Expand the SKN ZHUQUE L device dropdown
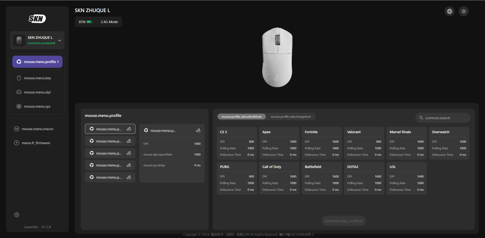 coord(59,40)
